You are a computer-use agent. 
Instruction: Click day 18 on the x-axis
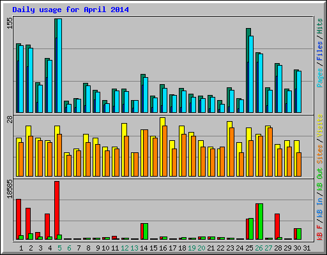[182, 248]
